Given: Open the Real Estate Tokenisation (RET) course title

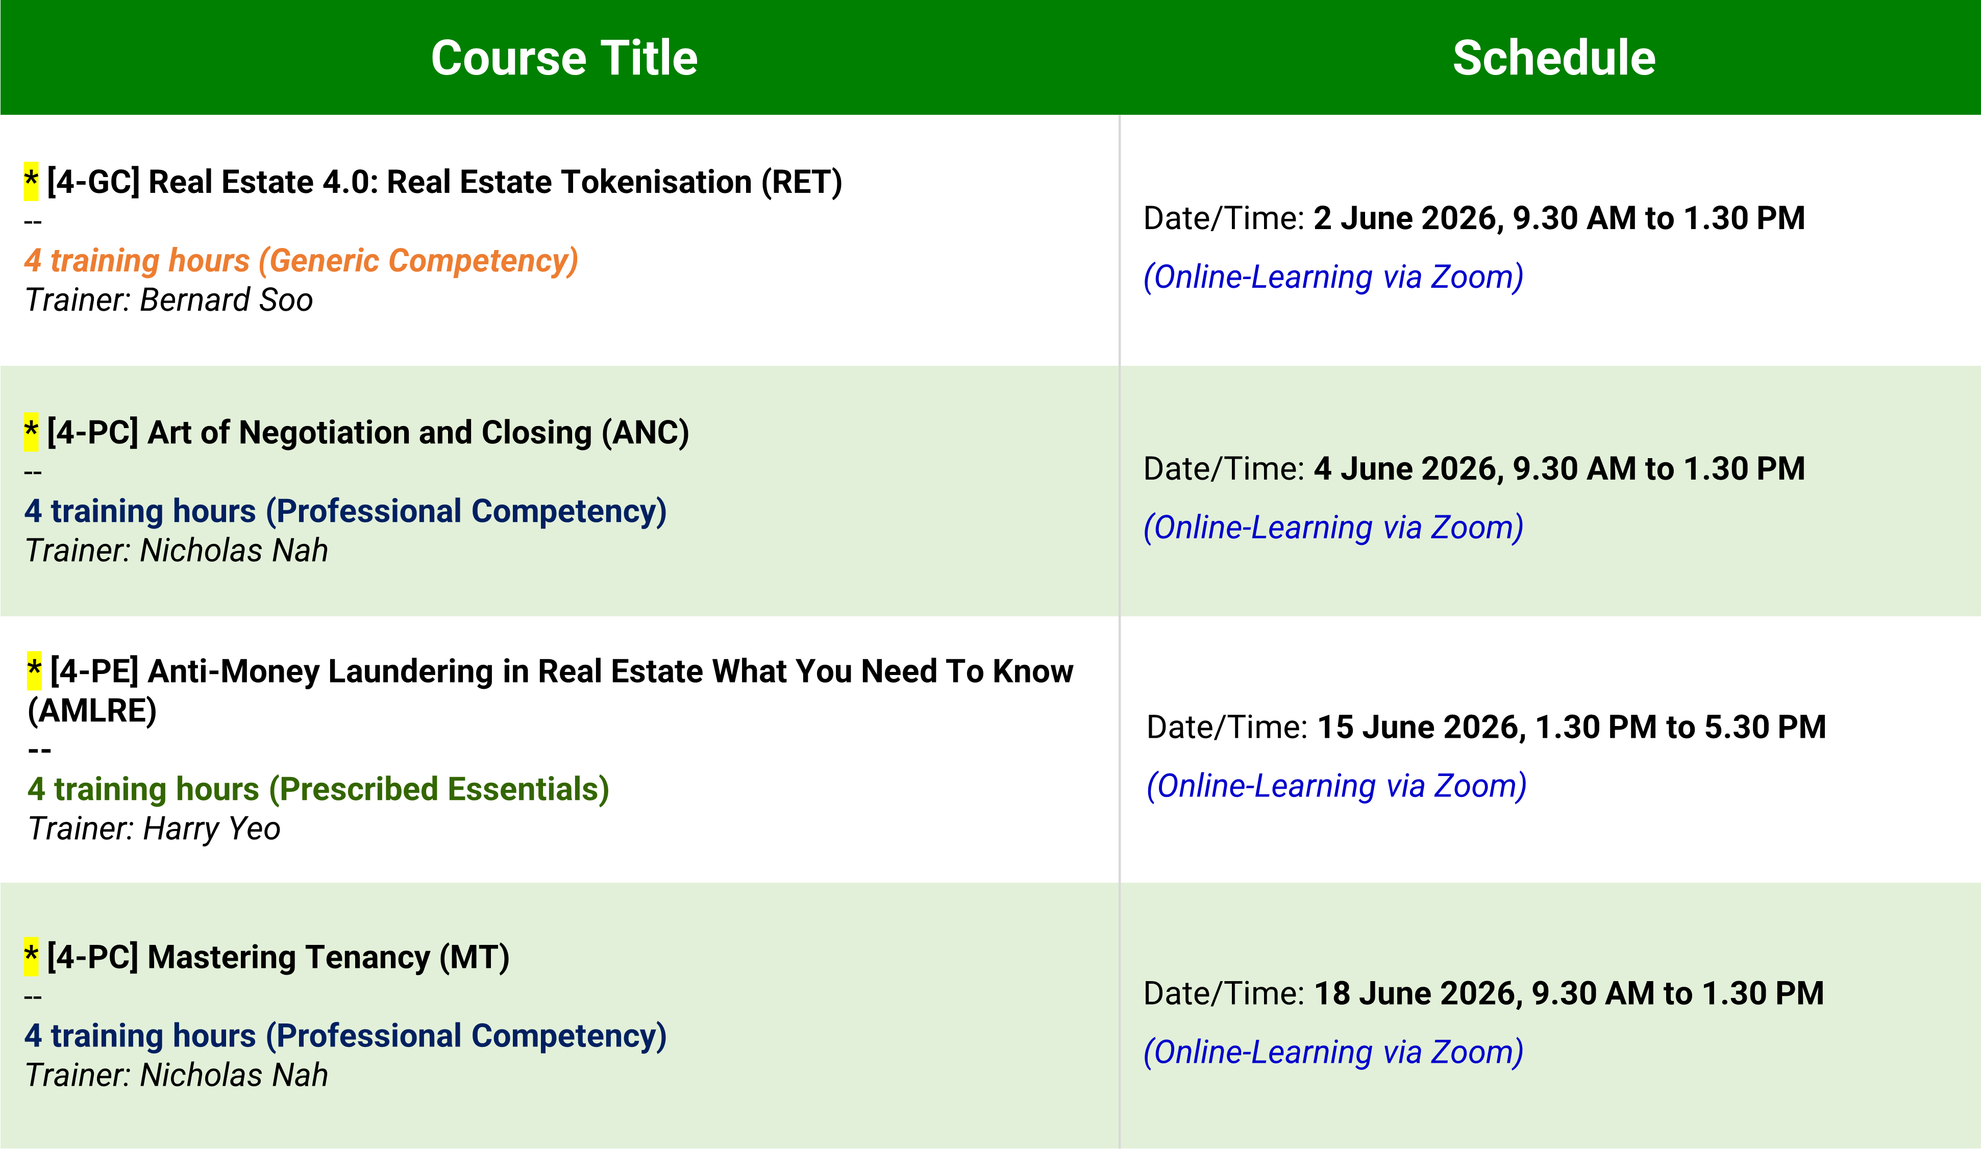Looking at the screenshot, I should click(444, 182).
